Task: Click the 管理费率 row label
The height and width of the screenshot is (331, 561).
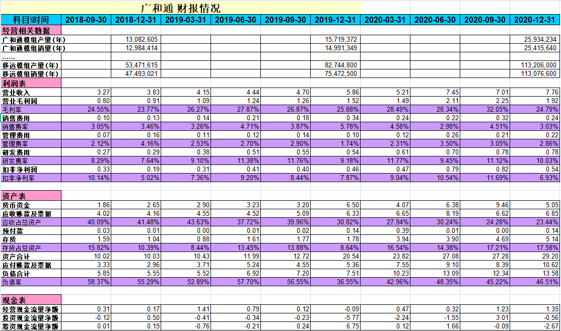Action: pos(31,144)
